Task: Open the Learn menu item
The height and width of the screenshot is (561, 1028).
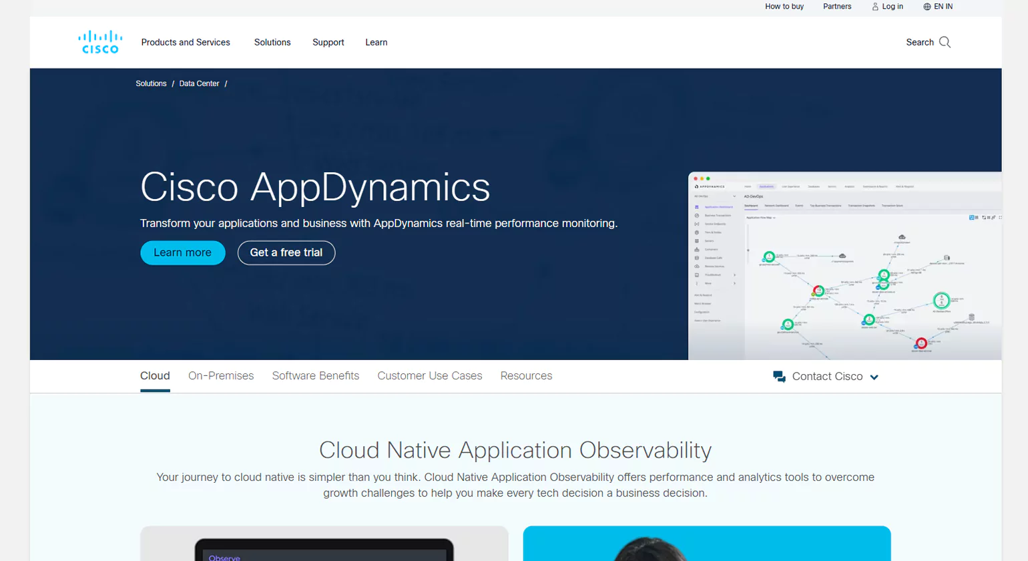Action: (x=376, y=42)
